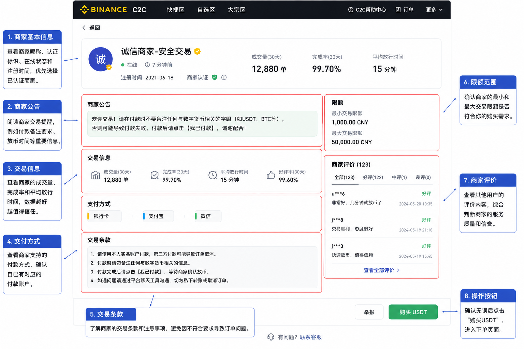Switch to 快捷区 menu

point(176,10)
